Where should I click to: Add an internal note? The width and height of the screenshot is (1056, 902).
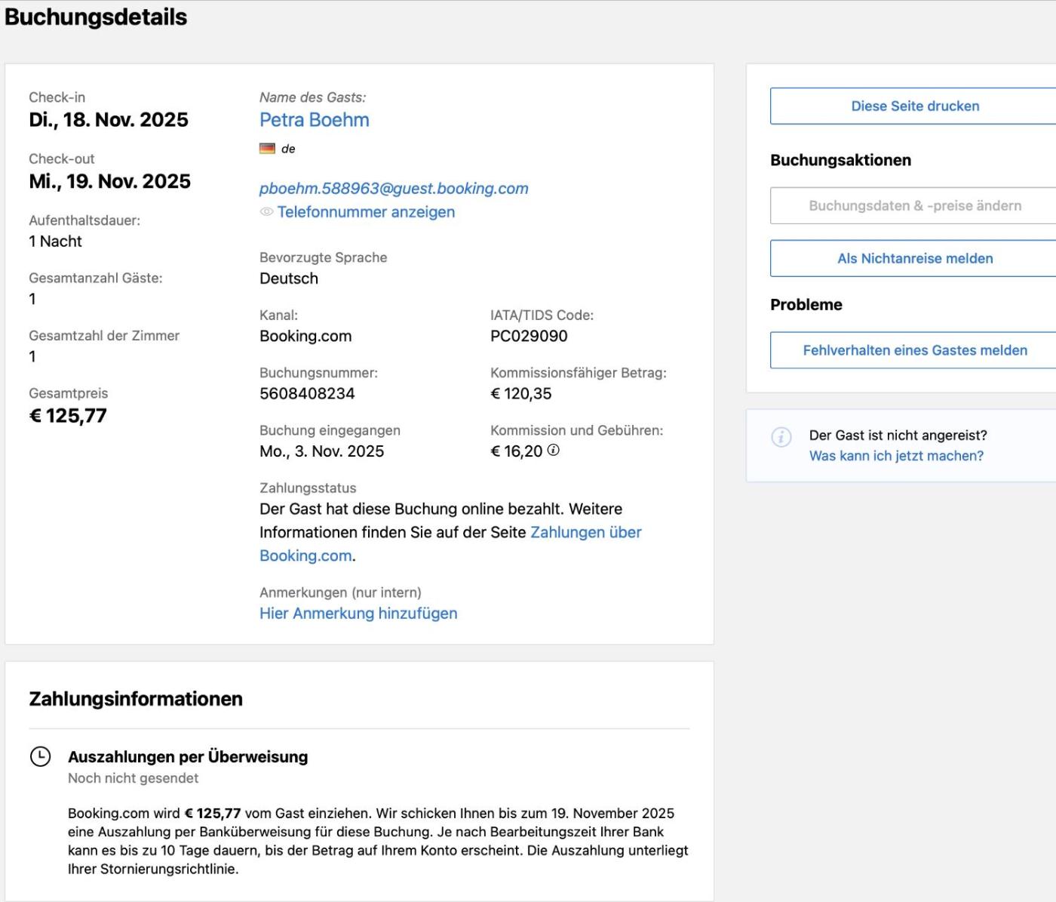pyautogui.click(x=358, y=614)
